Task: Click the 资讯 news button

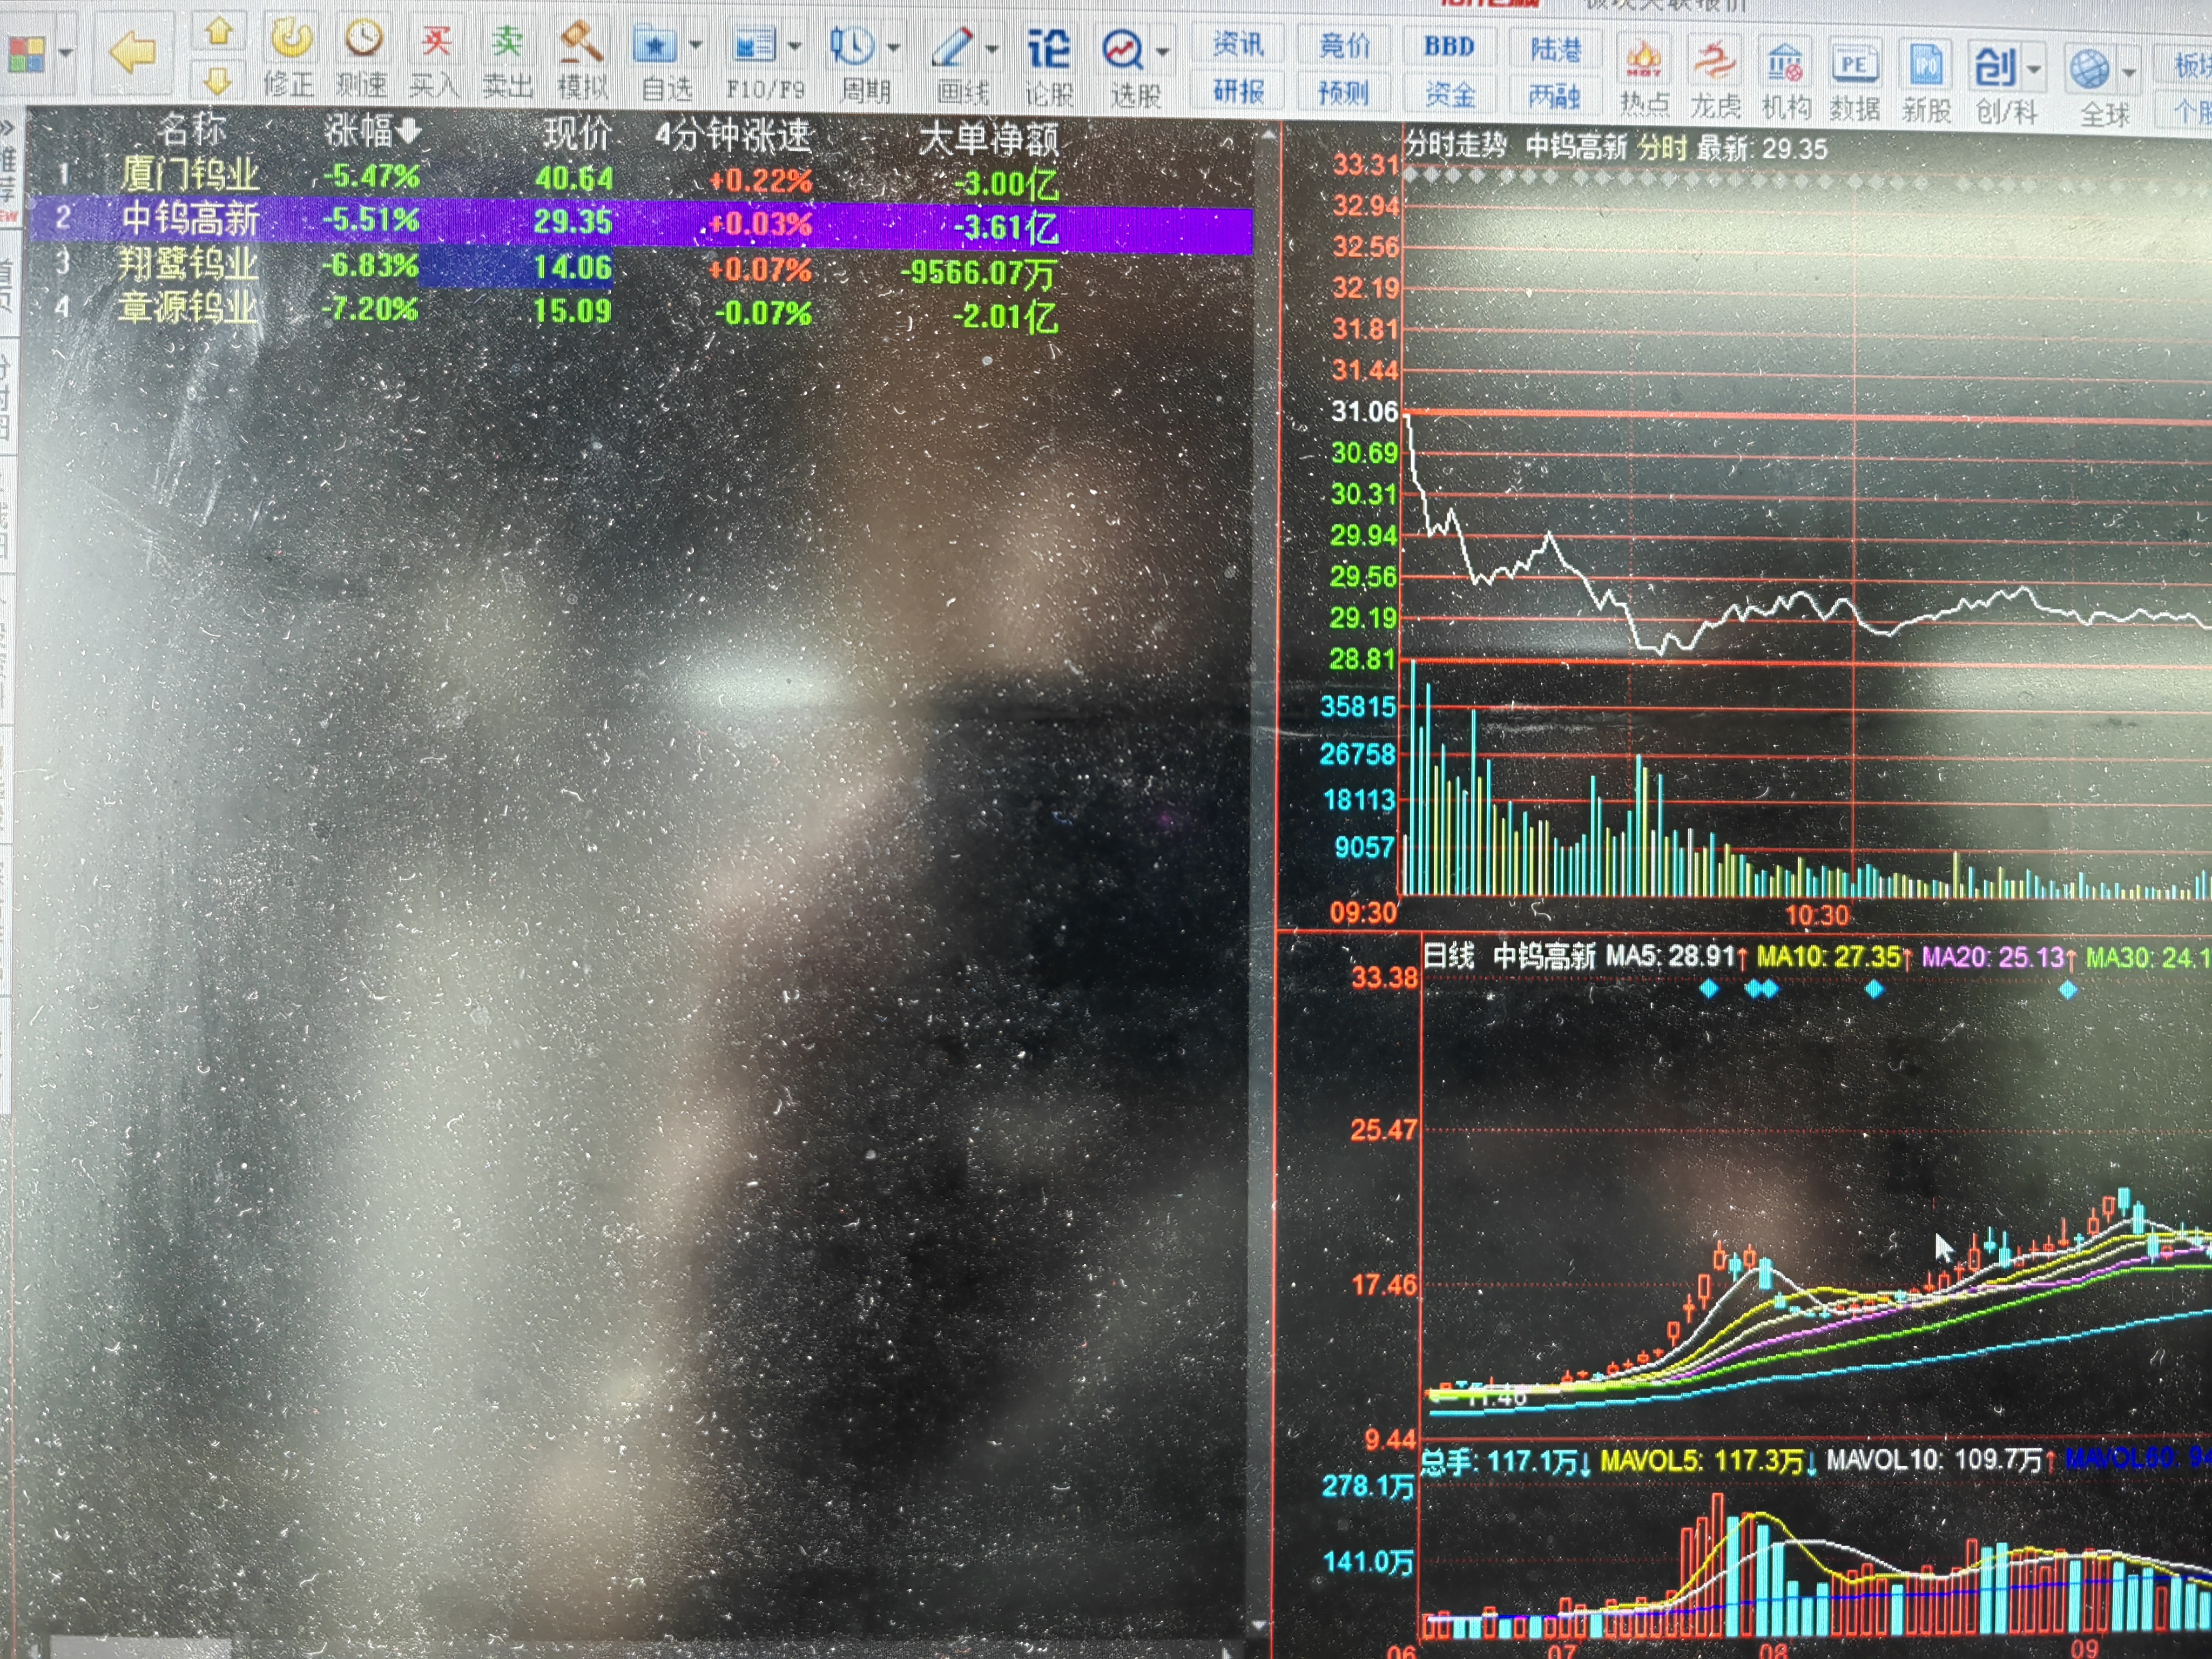Action: (x=1238, y=44)
